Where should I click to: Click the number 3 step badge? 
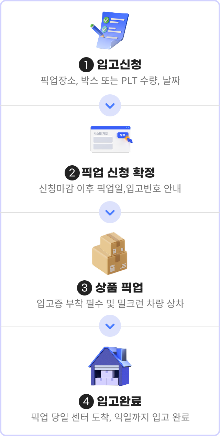click(x=85, y=287)
